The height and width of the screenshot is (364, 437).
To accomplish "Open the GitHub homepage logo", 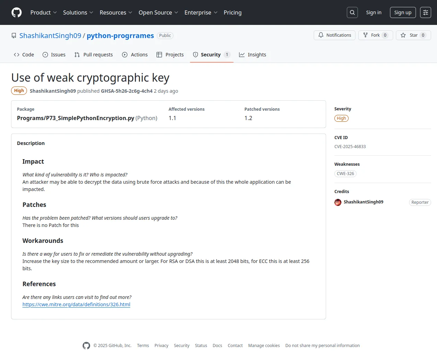I will [x=17, y=12].
